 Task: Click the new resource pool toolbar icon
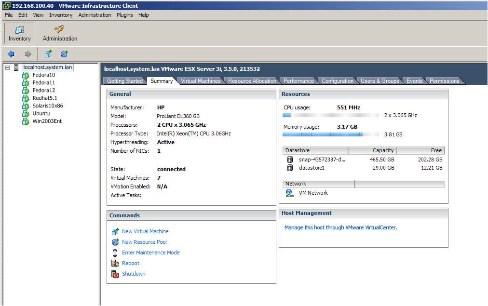click(x=65, y=54)
